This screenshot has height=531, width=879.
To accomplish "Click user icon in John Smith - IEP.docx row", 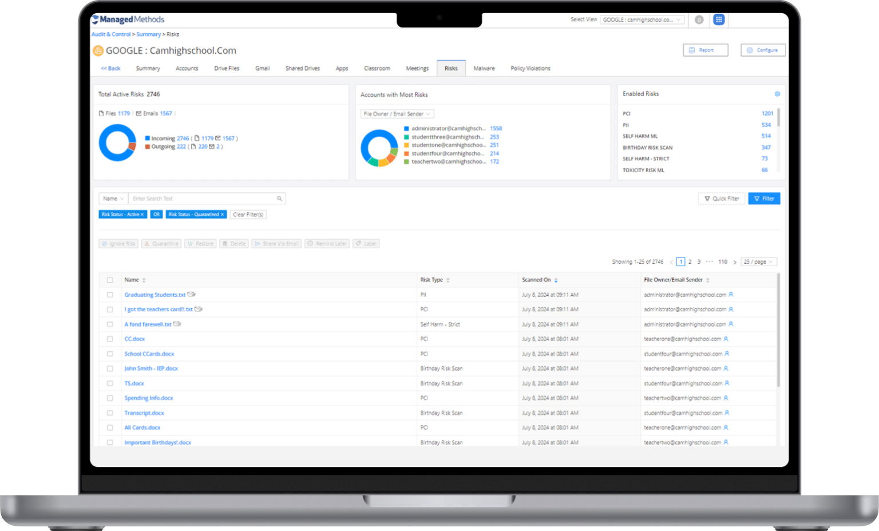I will 726,368.
